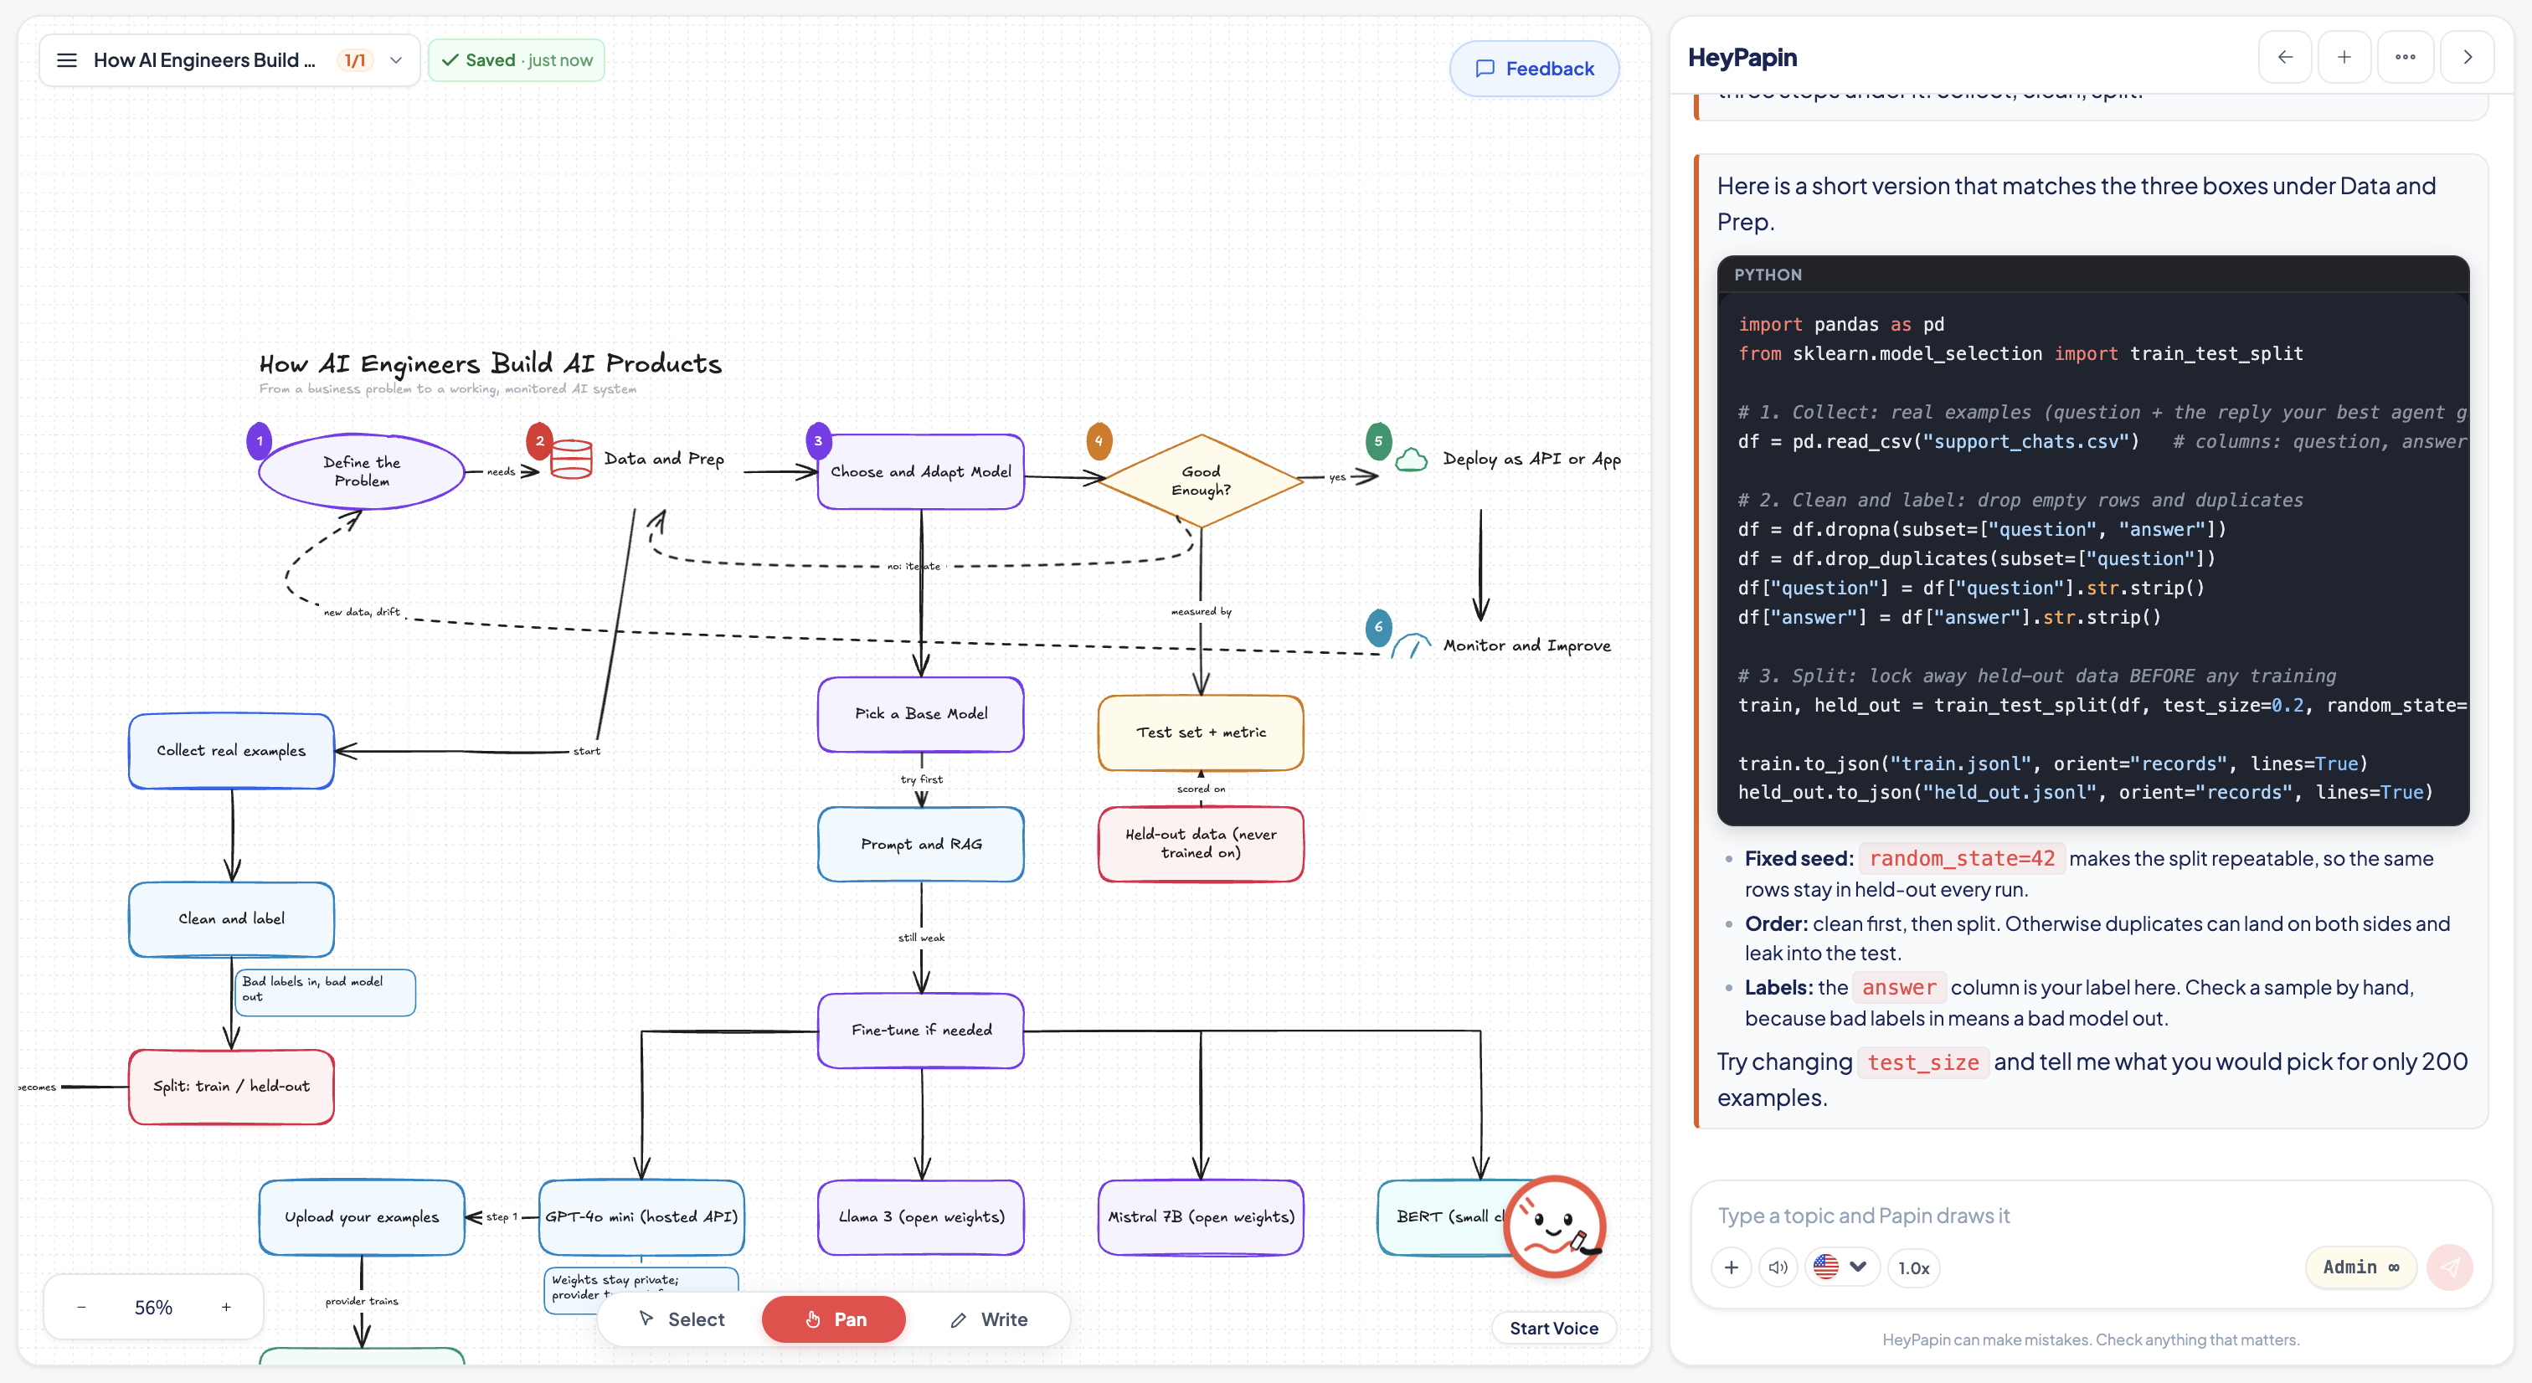Select the Collect real examples box

(x=231, y=751)
